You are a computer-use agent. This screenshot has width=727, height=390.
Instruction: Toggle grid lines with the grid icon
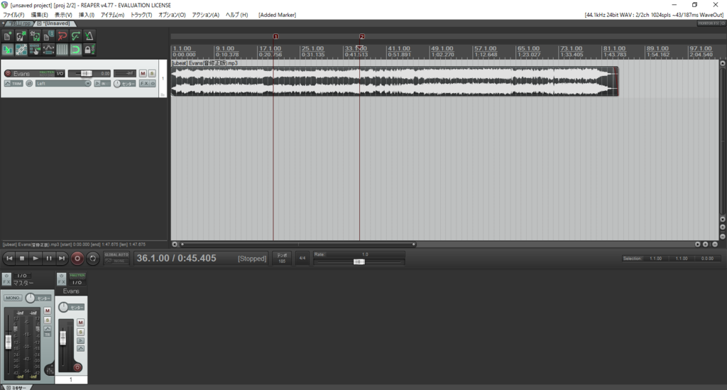tap(62, 49)
